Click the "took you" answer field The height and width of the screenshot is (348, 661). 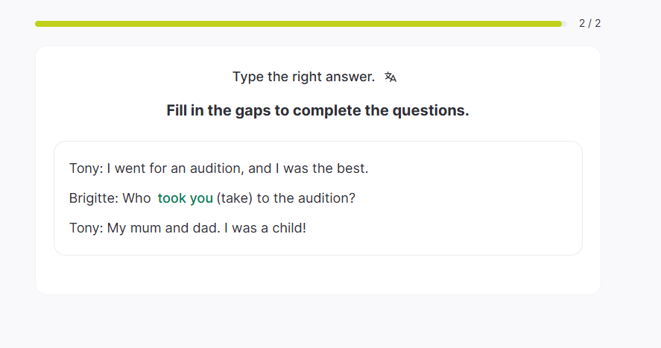pos(185,198)
